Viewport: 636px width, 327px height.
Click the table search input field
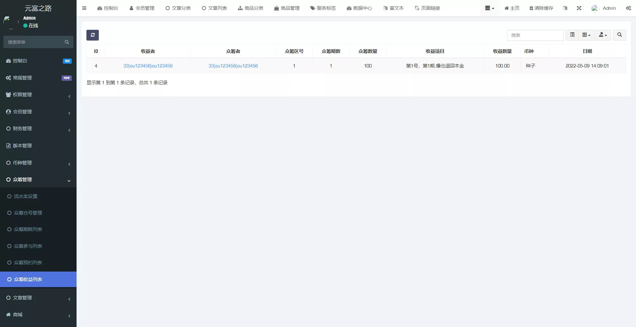(x=535, y=35)
